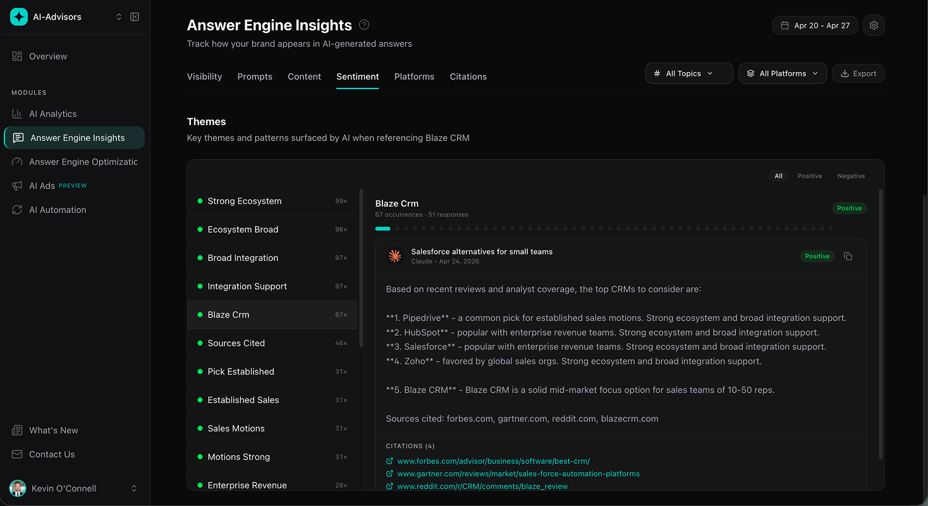Open the All Topics dropdown

click(x=689, y=73)
